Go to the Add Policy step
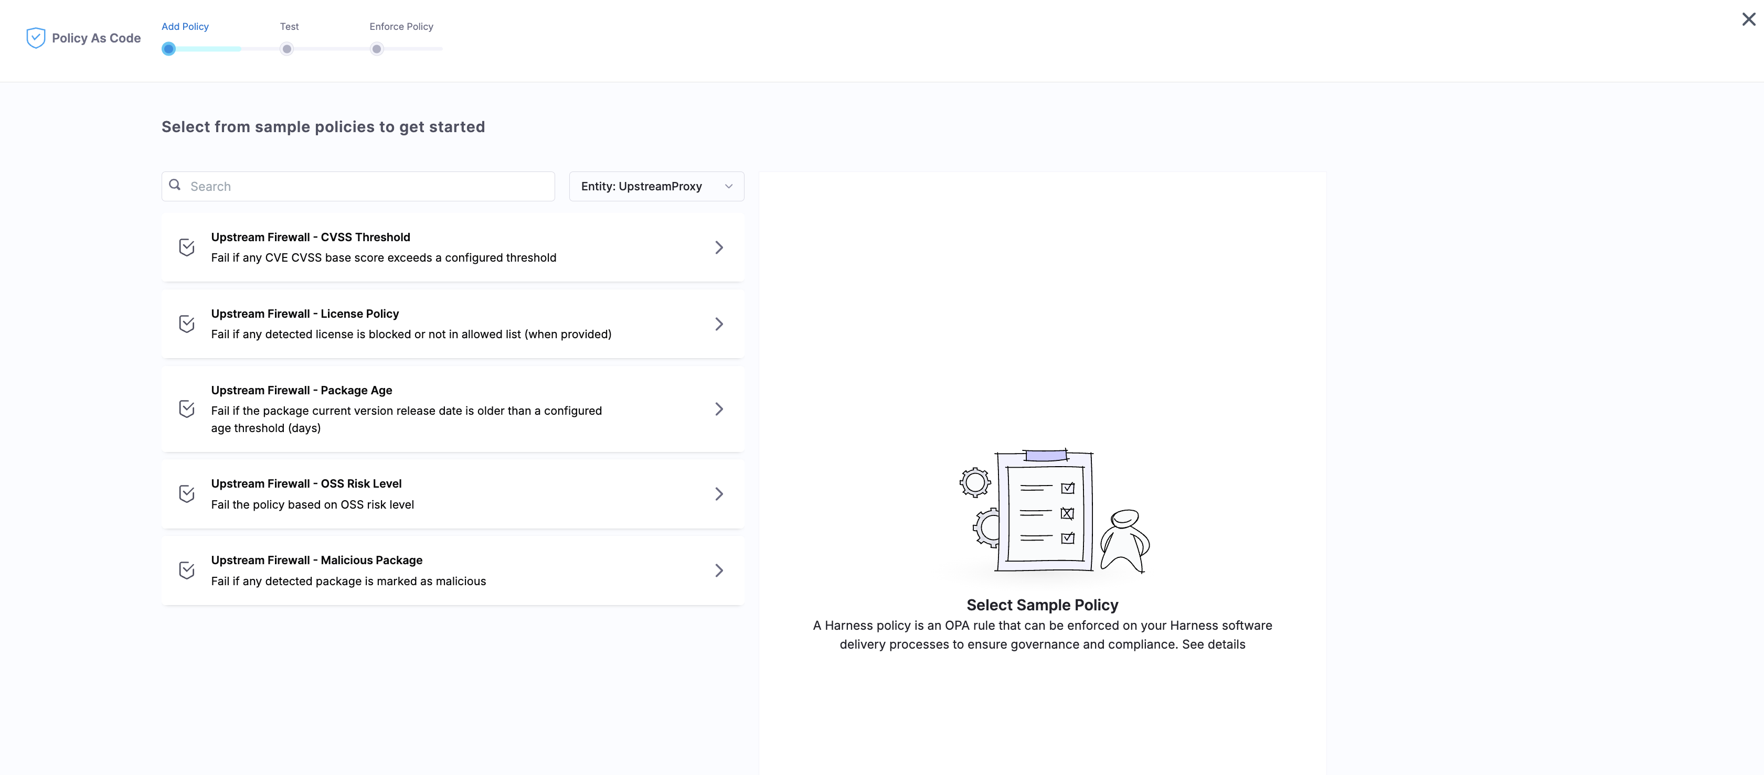1764x775 pixels. point(185,26)
